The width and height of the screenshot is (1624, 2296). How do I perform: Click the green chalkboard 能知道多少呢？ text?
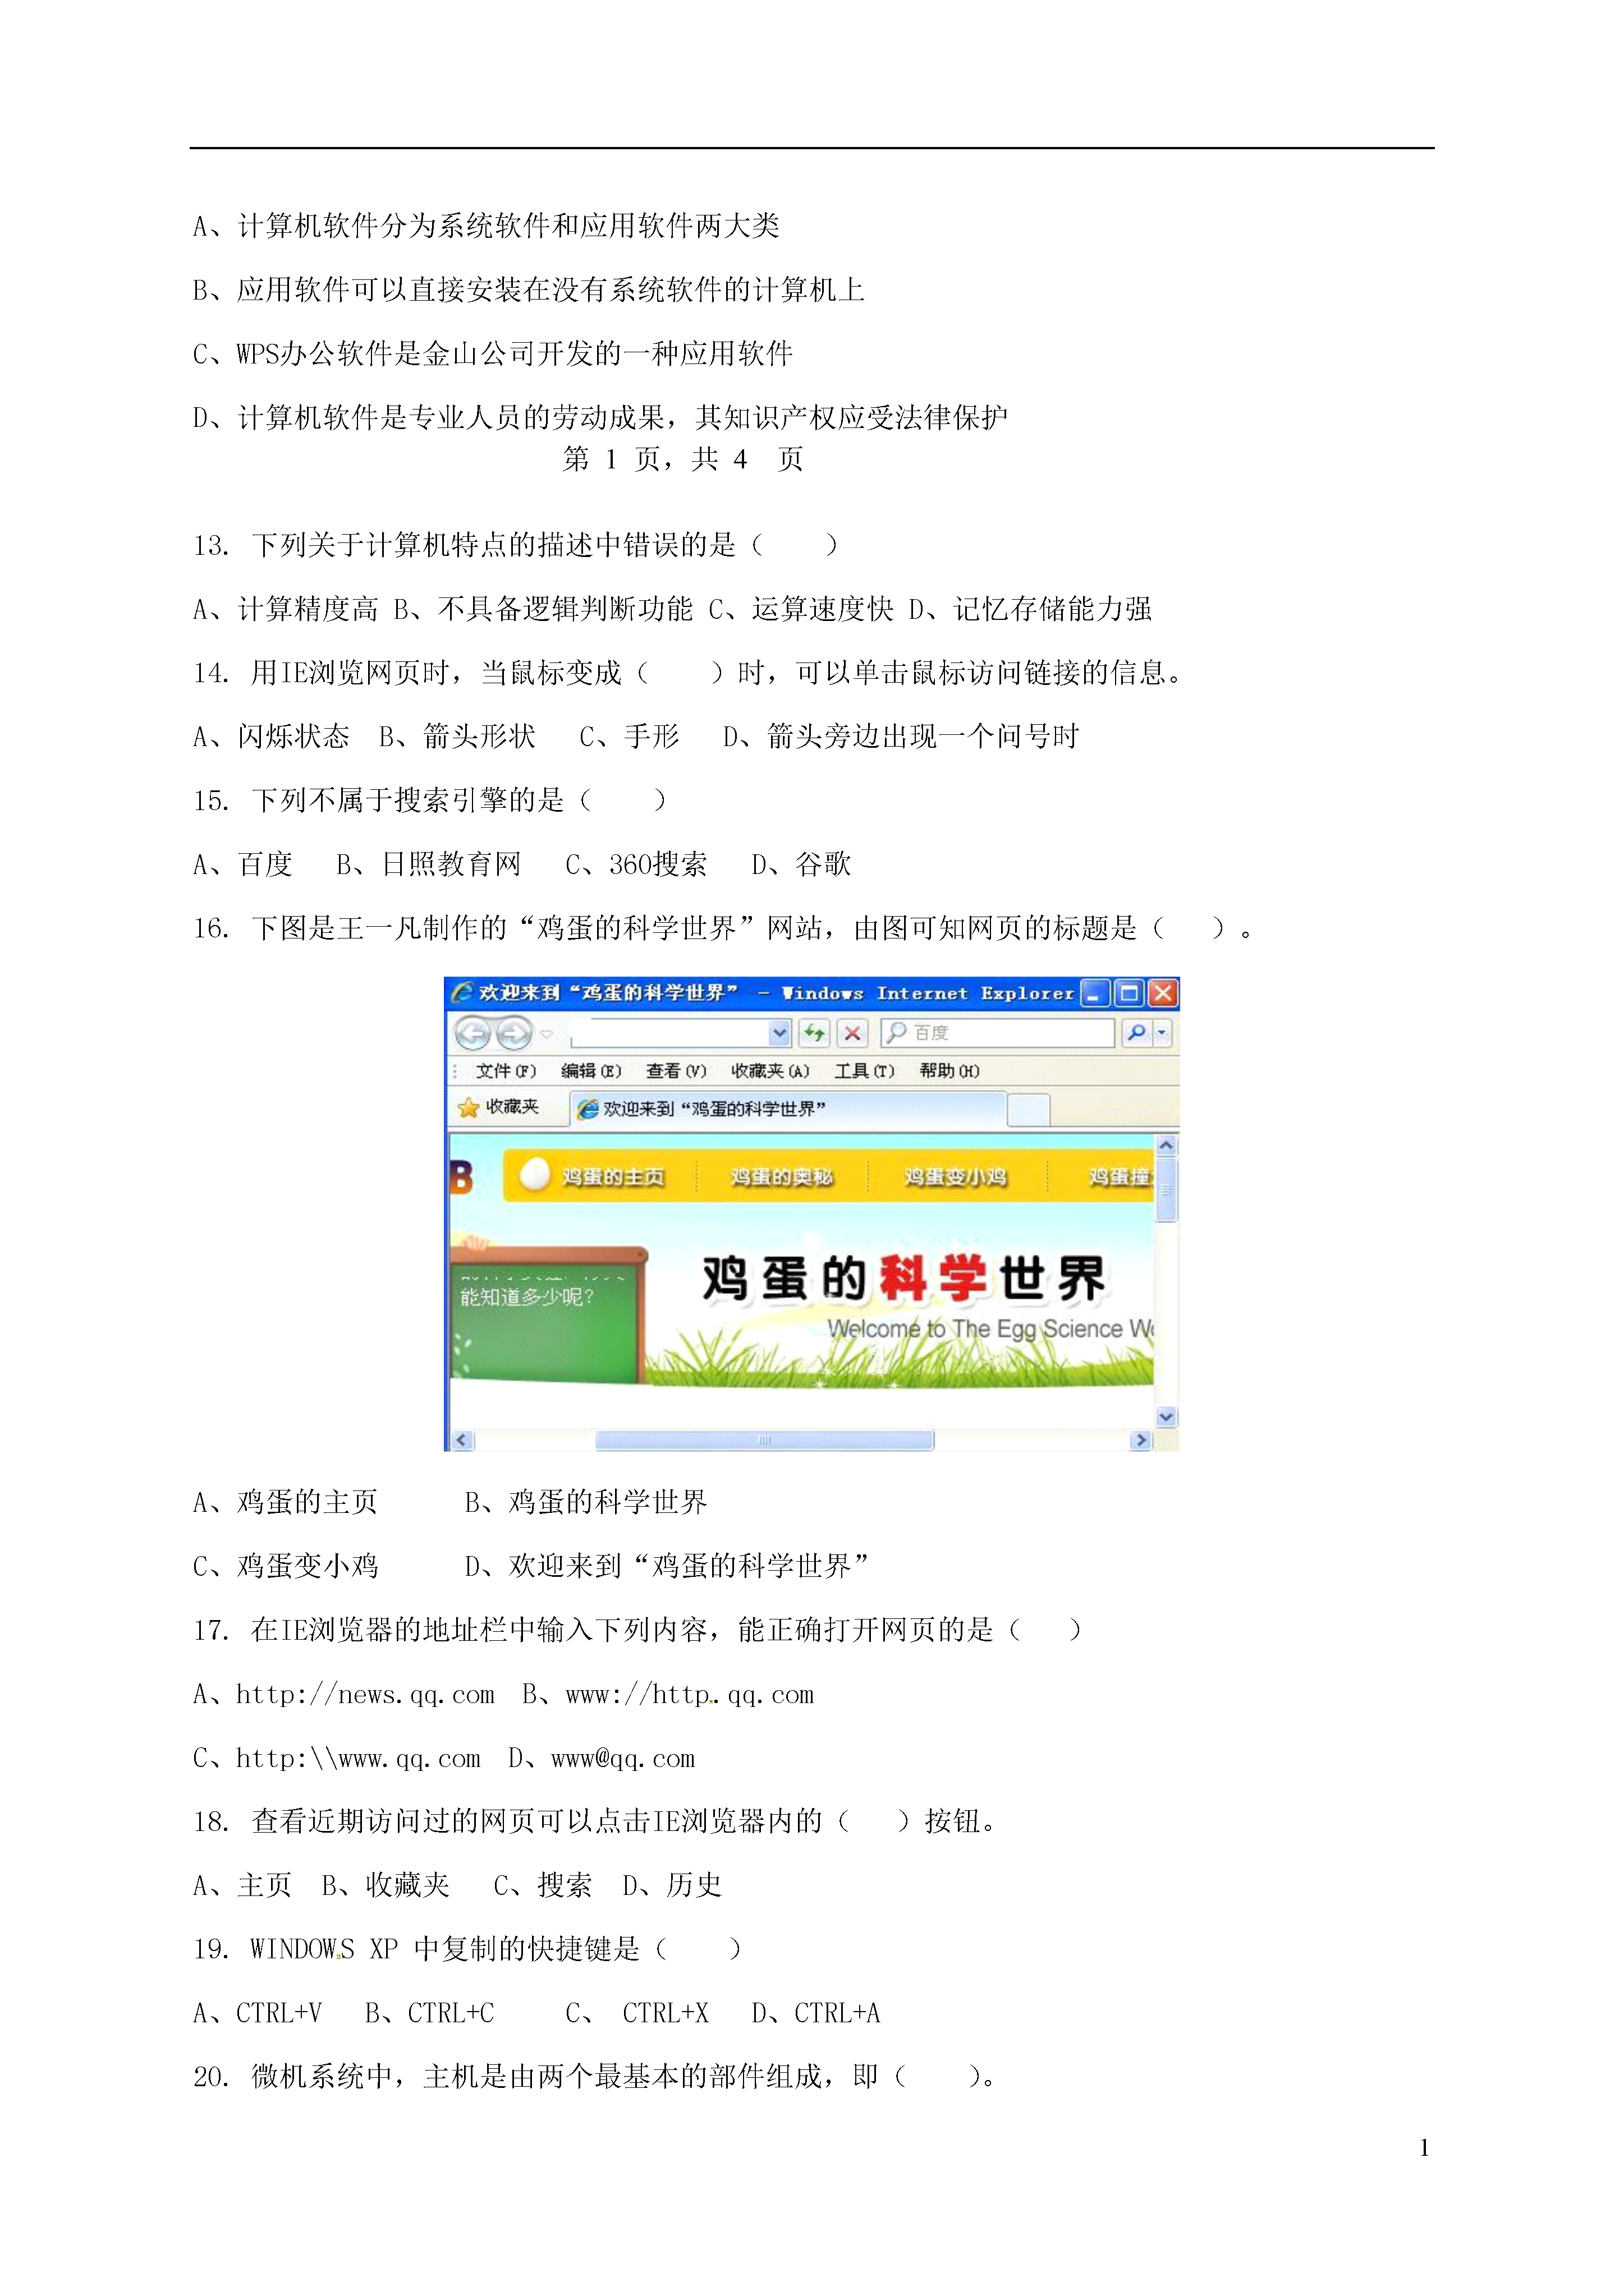click(526, 1297)
